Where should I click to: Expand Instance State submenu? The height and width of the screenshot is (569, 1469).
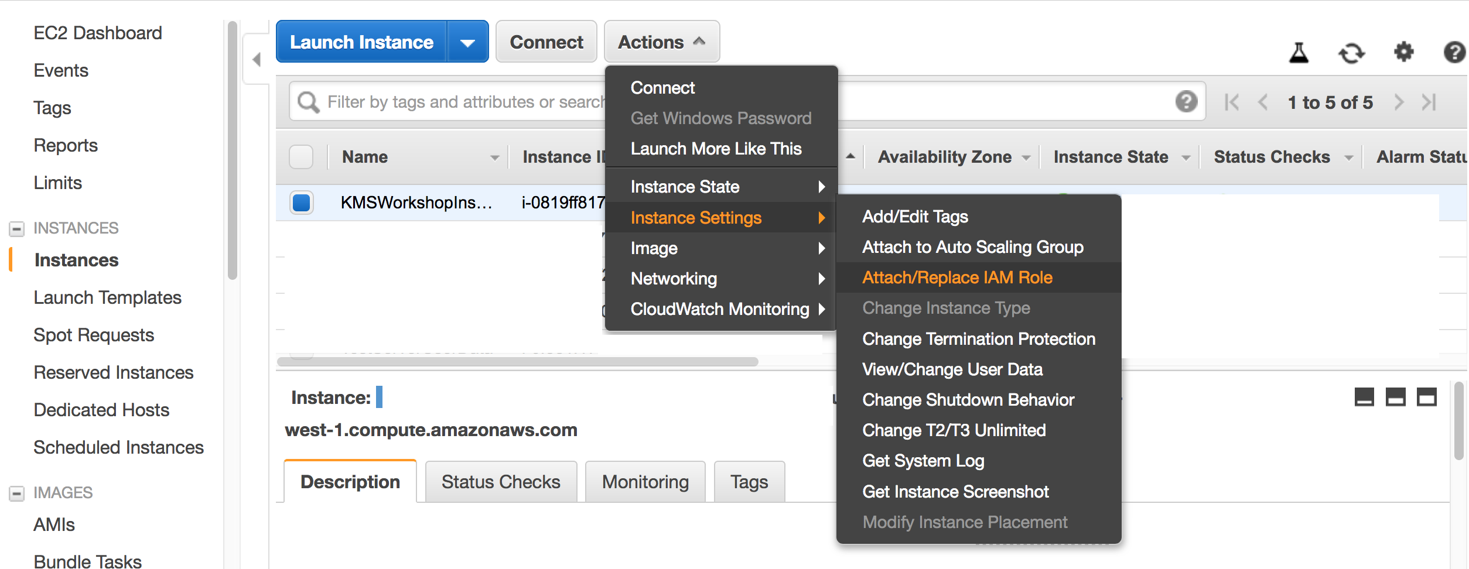click(721, 187)
